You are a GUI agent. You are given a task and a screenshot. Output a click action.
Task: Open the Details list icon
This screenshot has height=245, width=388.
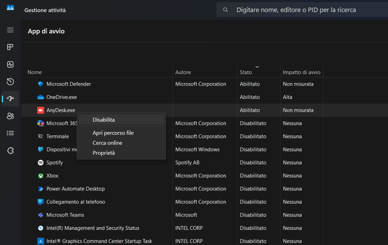coord(10,133)
